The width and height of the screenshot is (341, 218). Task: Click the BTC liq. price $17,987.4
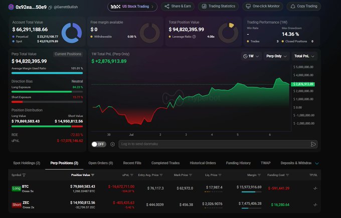click(214, 187)
